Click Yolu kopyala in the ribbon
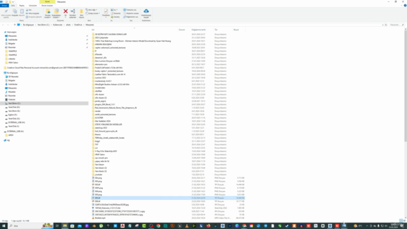Image resolution: width=407 pixels, height=229 pixels. (32, 13)
